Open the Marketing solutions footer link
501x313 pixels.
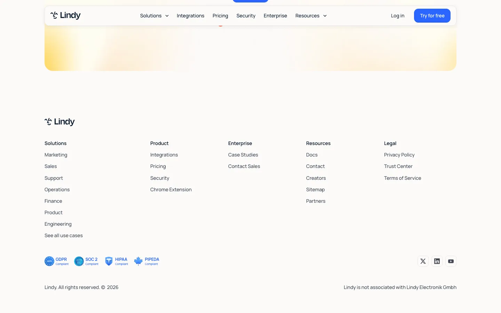(56, 155)
